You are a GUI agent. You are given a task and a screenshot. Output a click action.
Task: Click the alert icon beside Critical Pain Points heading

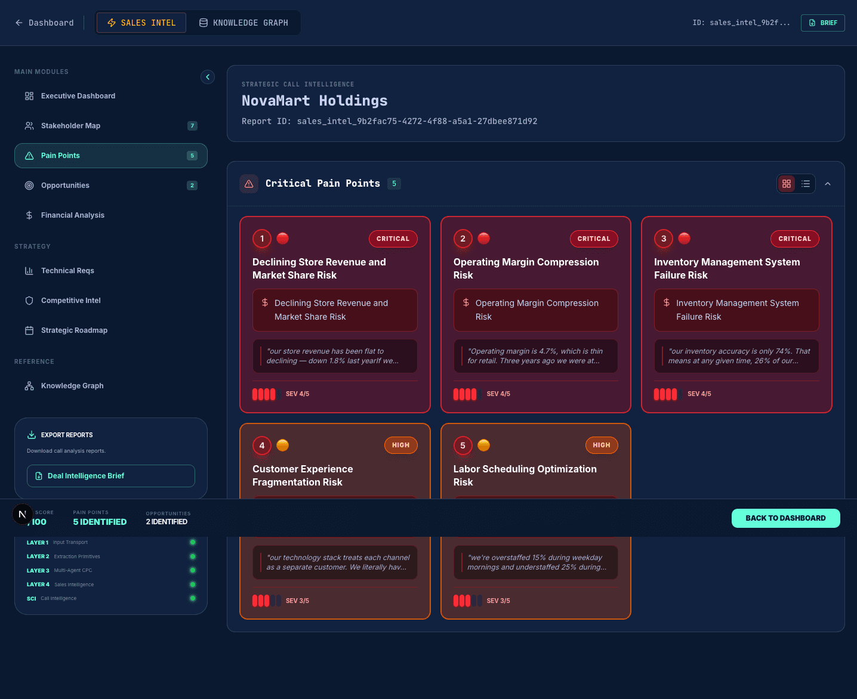[x=249, y=184]
